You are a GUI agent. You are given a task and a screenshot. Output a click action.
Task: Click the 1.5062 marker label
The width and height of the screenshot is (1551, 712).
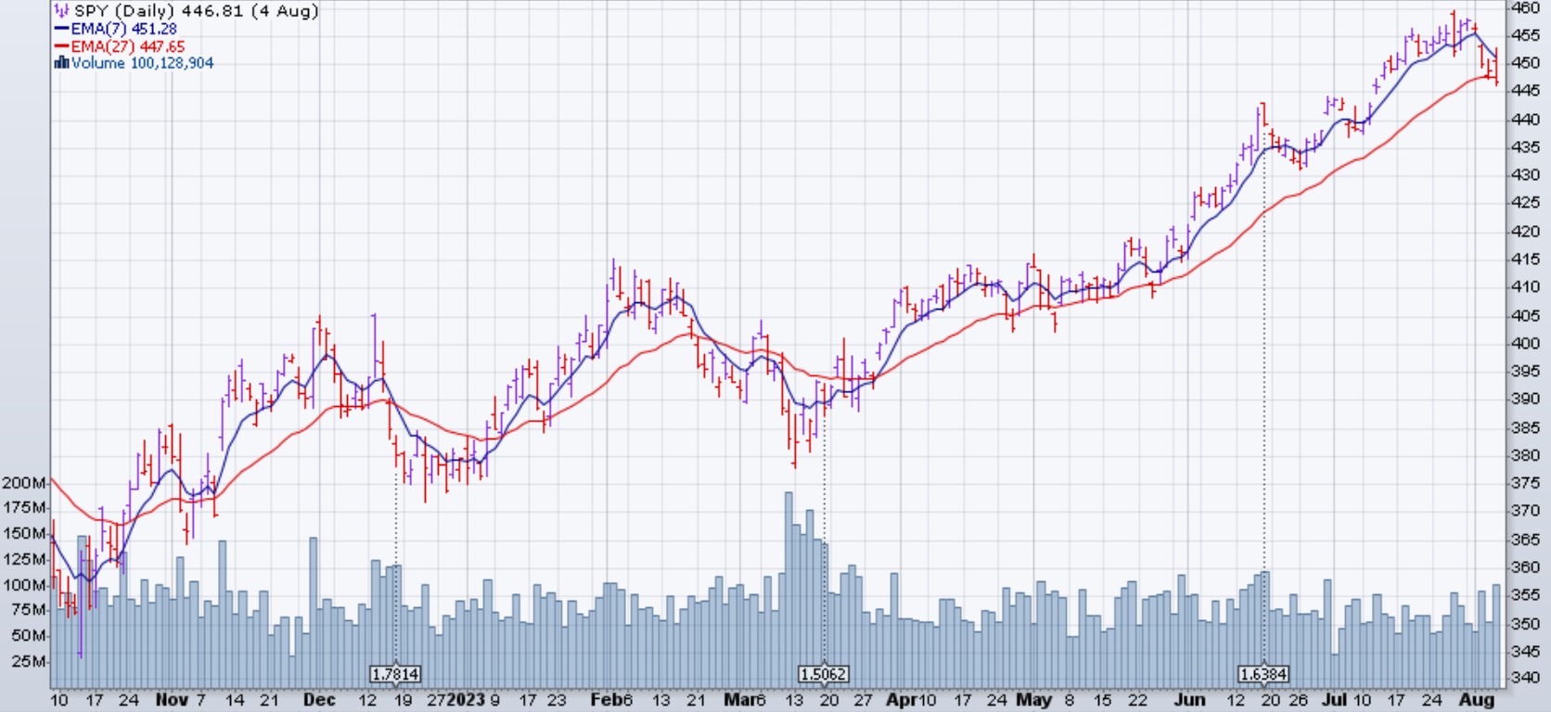(x=823, y=674)
